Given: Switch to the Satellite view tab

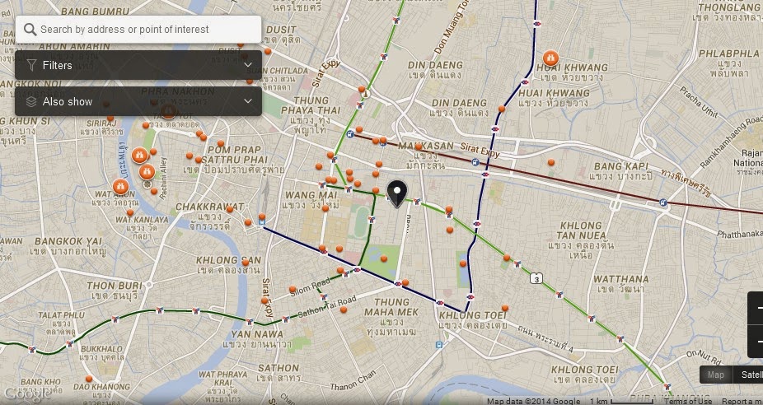Looking at the screenshot, I should tap(748, 375).
